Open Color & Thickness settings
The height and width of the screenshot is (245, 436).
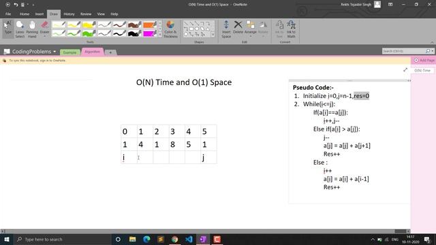point(170,29)
